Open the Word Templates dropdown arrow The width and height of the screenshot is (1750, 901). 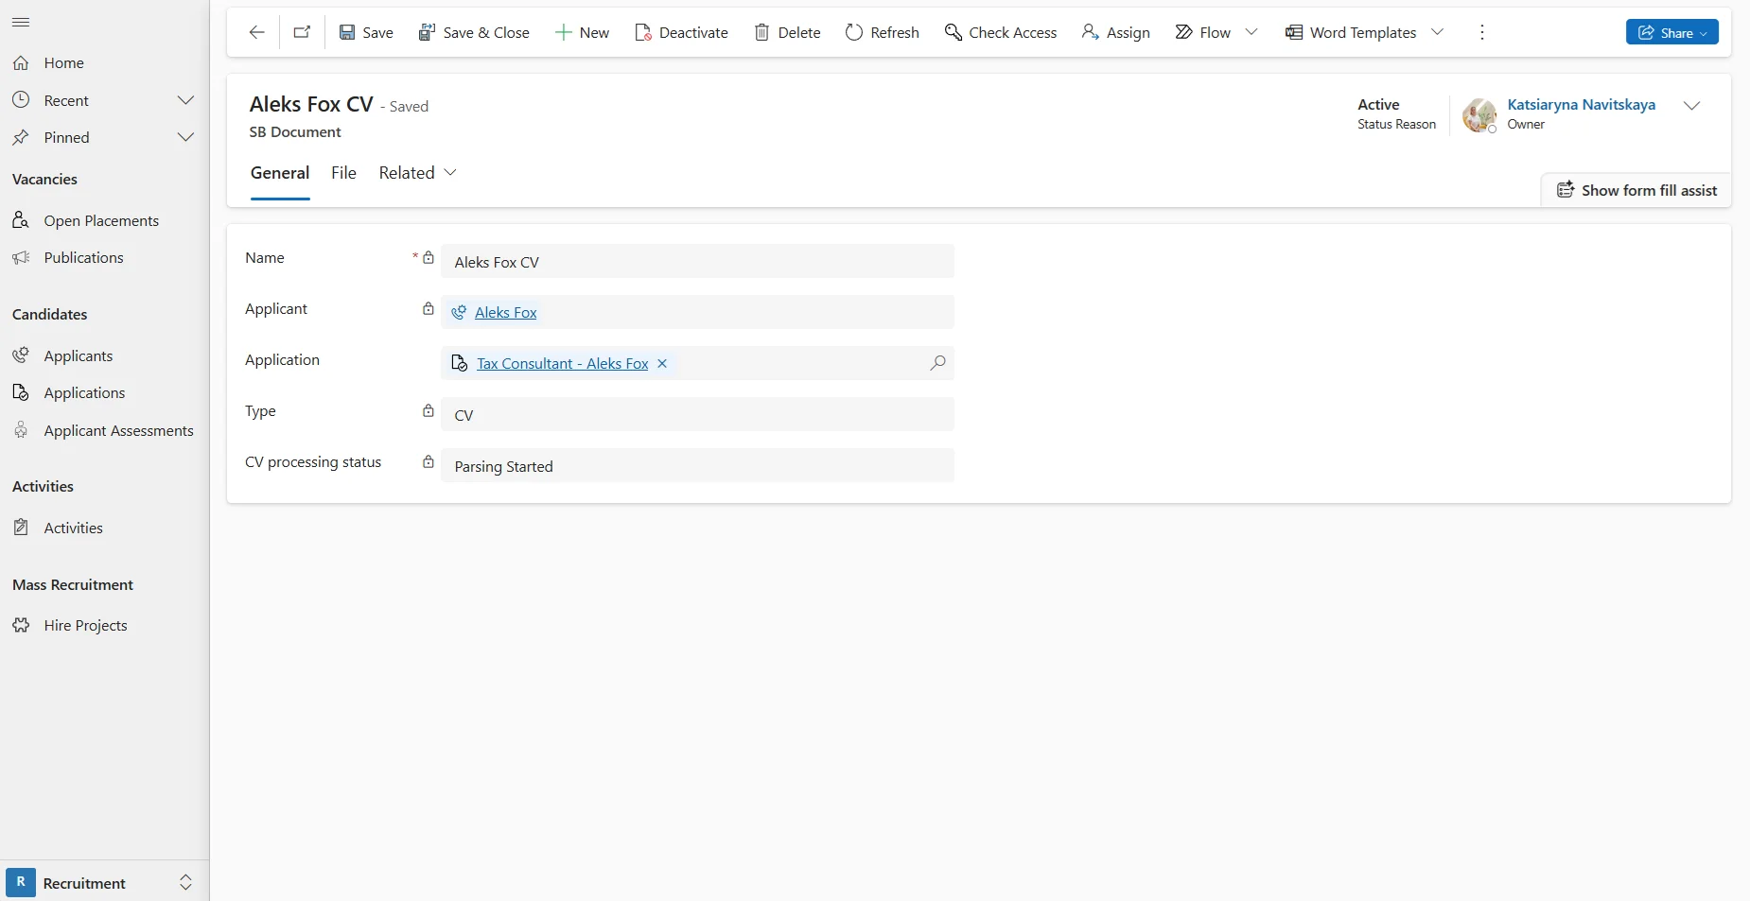coord(1438,32)
